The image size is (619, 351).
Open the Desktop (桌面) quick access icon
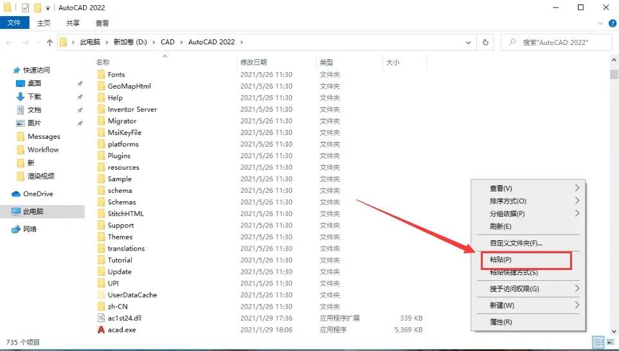(21, 84)
